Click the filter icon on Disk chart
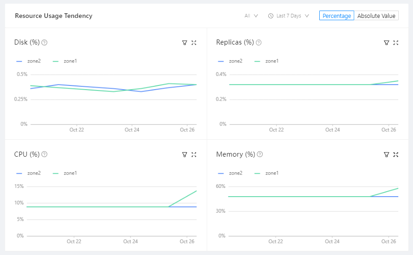The image size is (413, 255). click(185, 43)
